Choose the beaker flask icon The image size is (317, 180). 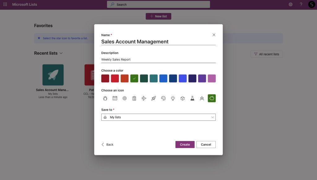coord(192,98)
